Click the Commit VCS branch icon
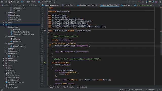 [x=150, y=2]
